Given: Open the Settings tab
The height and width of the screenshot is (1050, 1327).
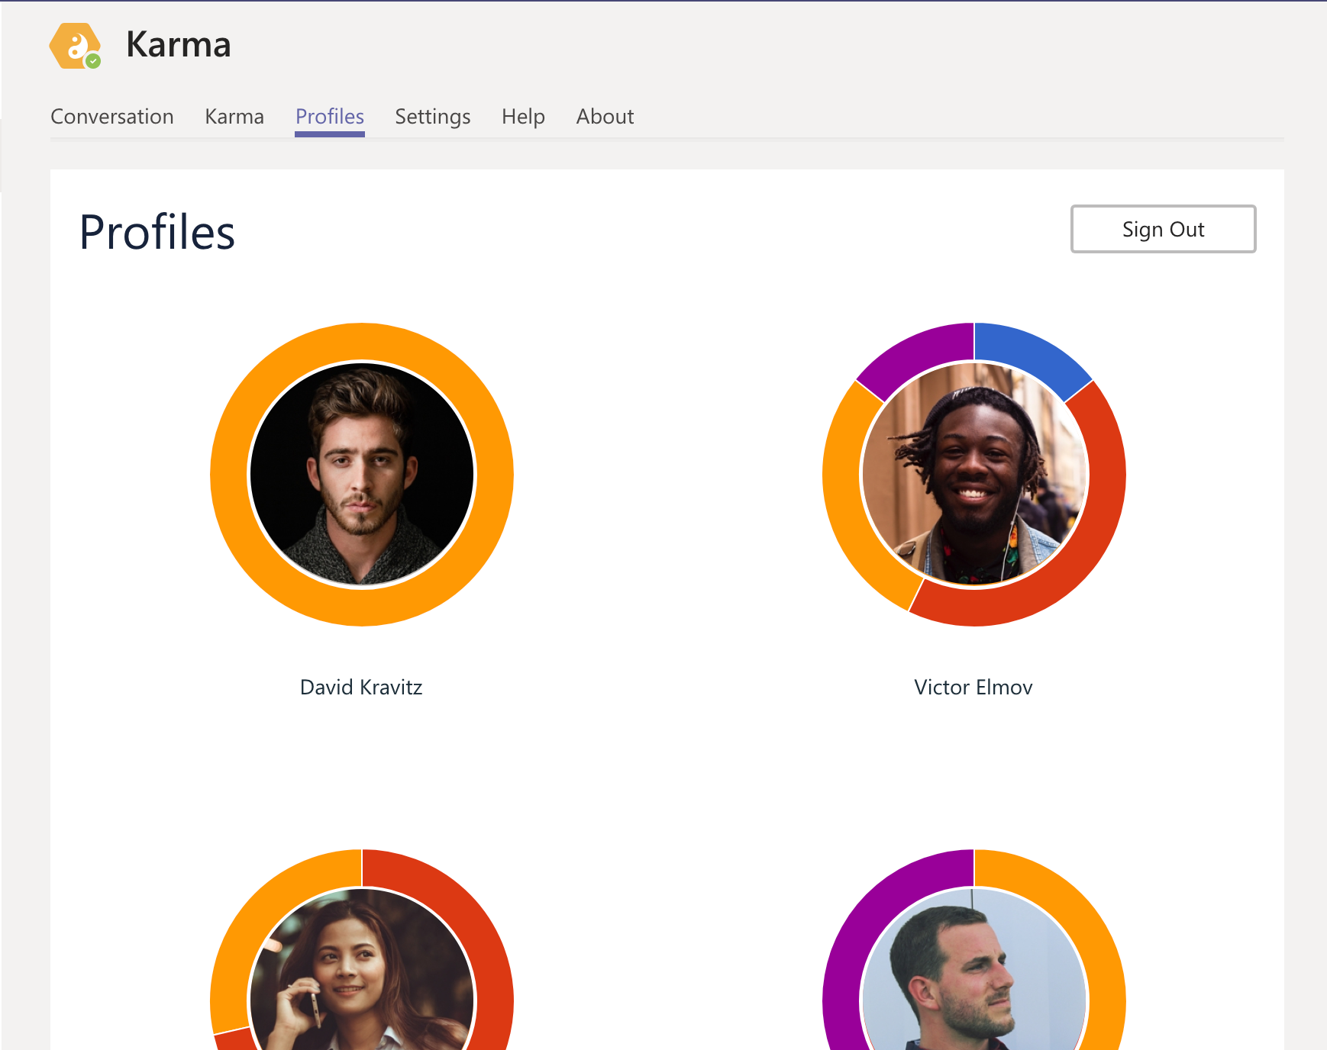Looking at the screenshot, I should [x=432, y=117].
